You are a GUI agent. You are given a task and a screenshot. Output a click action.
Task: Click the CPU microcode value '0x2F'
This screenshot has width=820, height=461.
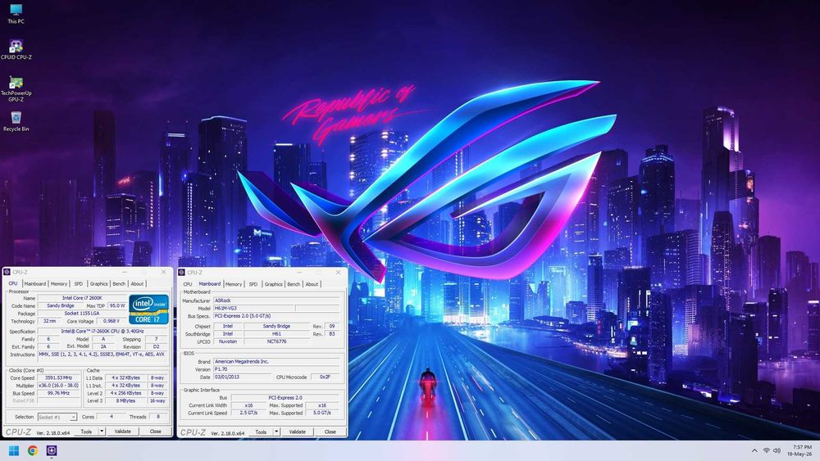click(x=325, y=377)
